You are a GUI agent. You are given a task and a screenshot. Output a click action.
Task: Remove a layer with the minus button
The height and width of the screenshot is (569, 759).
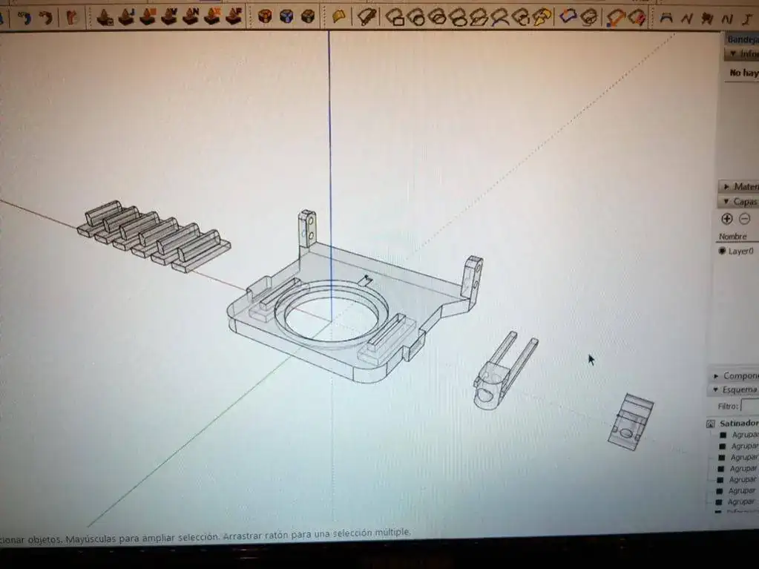coord(745,219)
